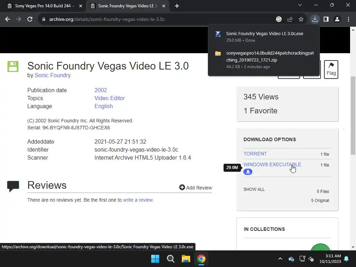Close the Sony Vegas Pro 14.0 tab

click(81, 6)
